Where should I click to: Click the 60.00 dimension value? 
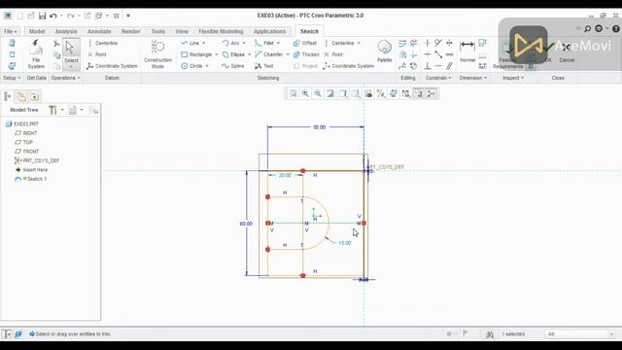coord(246,224)
